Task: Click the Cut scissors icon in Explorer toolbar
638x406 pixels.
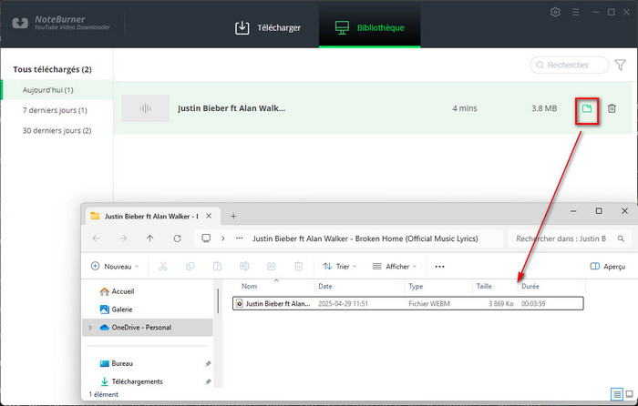Action: (163, 267)
